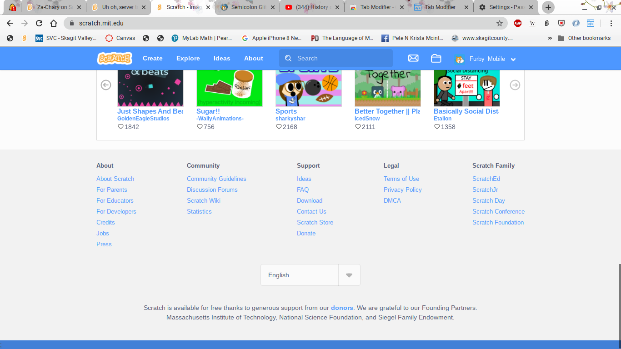This screenshot has height=349, width=621.
Task: Go back using the browser back arrow
Action: click(10, 23)
